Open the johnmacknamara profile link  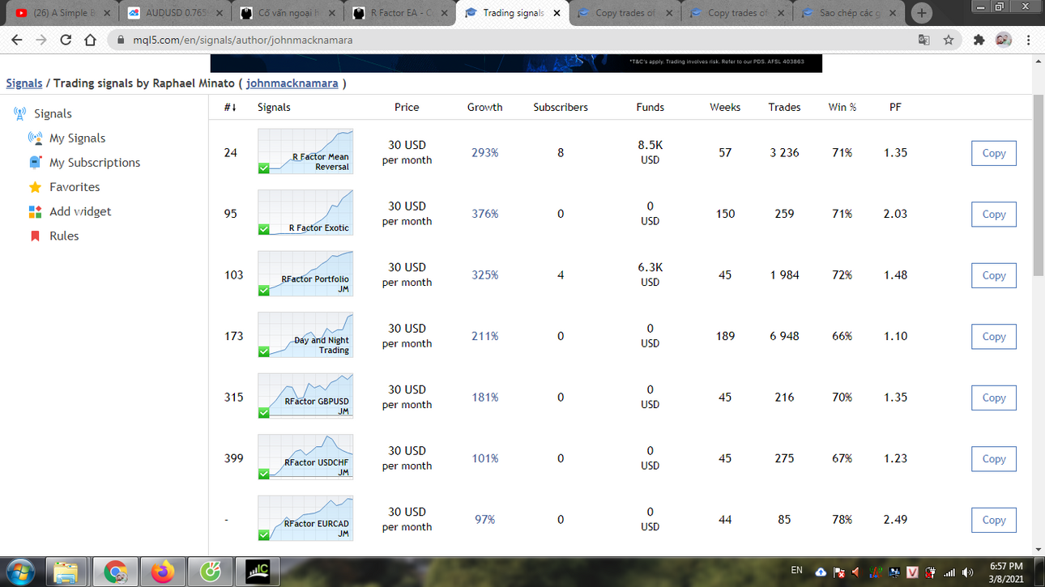coord(292,83)
